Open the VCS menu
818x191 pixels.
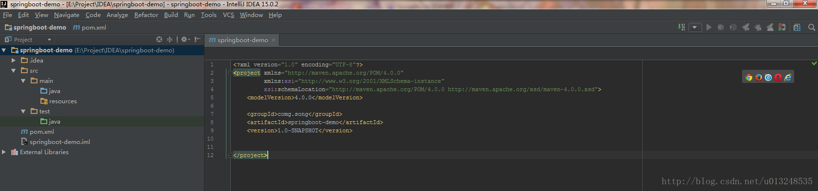click(x=228, y=15)
